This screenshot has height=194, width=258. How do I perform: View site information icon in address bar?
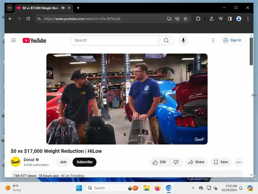(x=39, y=19)
